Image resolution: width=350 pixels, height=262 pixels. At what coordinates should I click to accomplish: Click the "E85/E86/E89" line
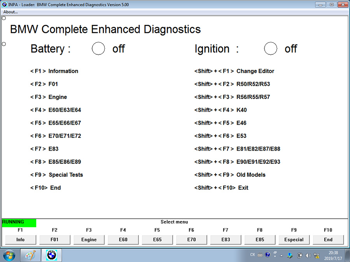[56, 162]
